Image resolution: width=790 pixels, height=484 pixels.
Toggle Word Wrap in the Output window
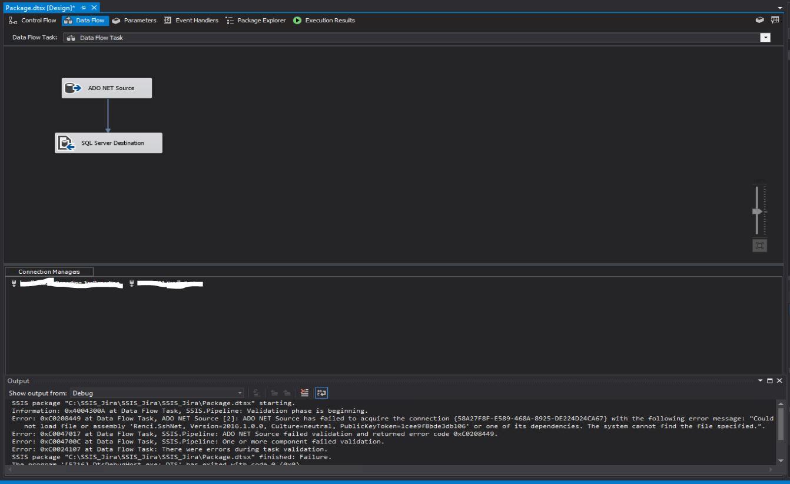point(321,393)
